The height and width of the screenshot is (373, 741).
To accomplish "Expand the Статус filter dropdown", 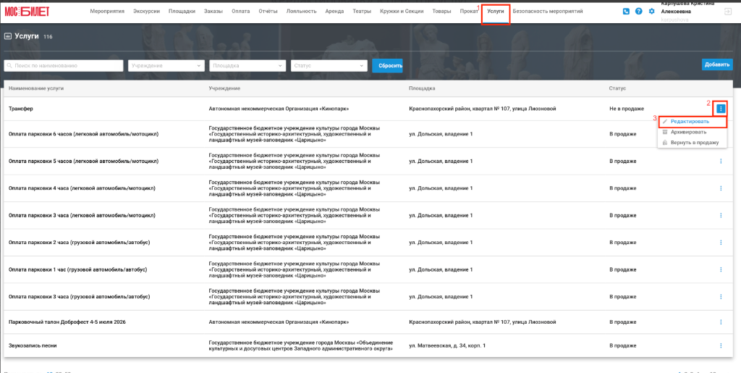I will click(x=329, y=66).
